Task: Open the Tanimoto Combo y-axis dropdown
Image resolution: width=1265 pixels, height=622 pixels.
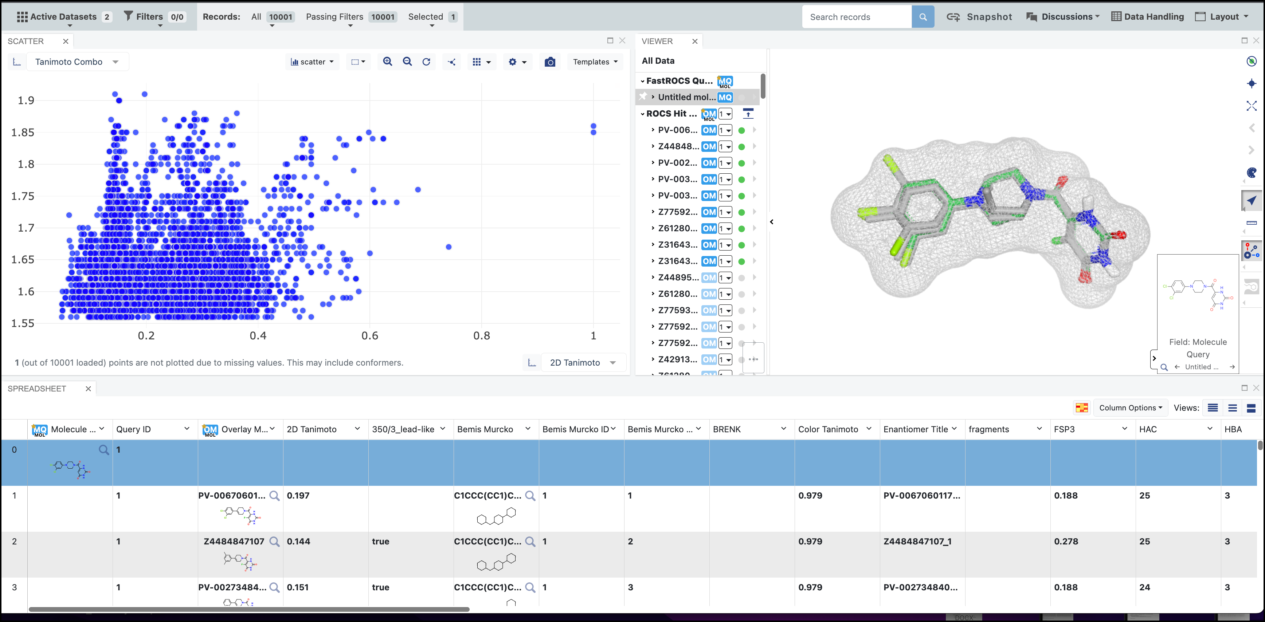Action: [x=77, y=62]
